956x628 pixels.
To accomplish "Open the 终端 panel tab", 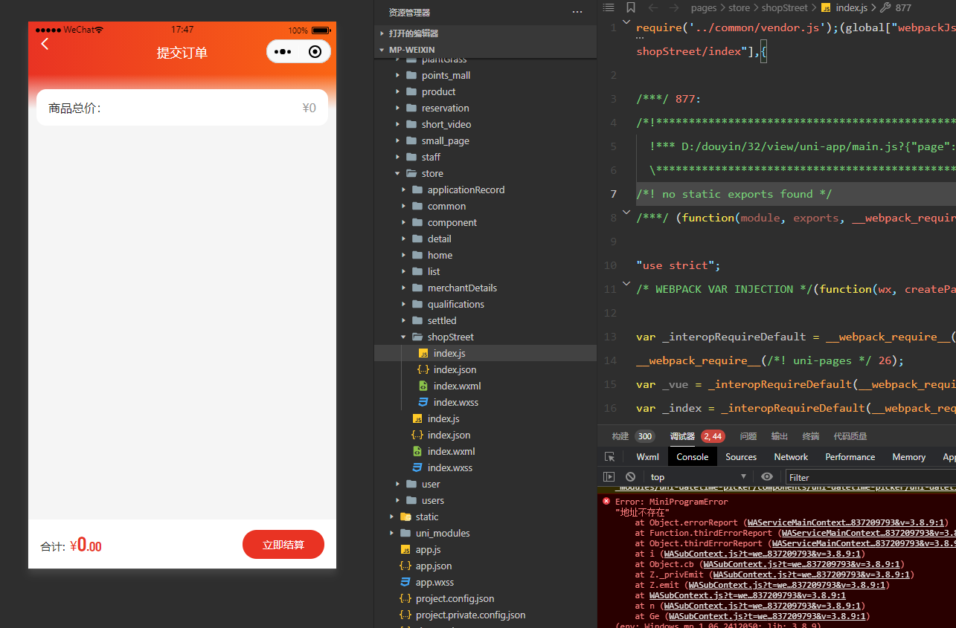I will [810, 436].
